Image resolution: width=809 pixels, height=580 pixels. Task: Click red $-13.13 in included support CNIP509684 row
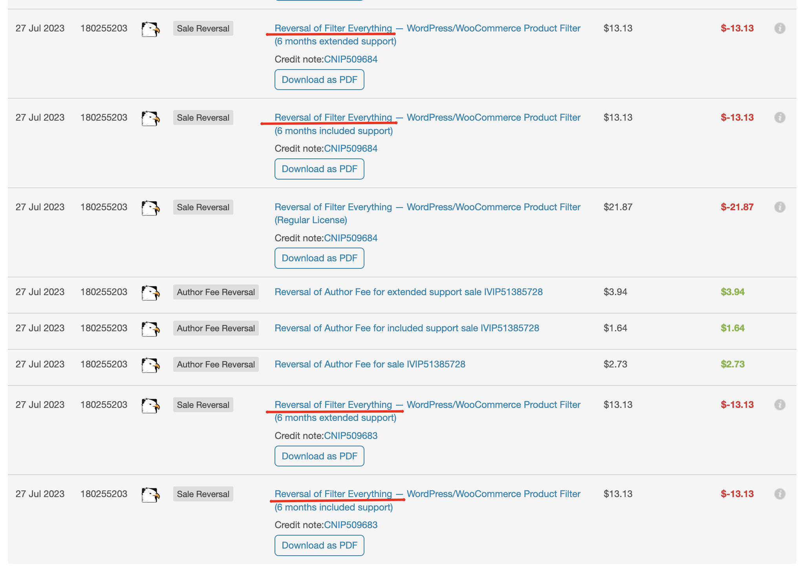click(x=737, y=117)
